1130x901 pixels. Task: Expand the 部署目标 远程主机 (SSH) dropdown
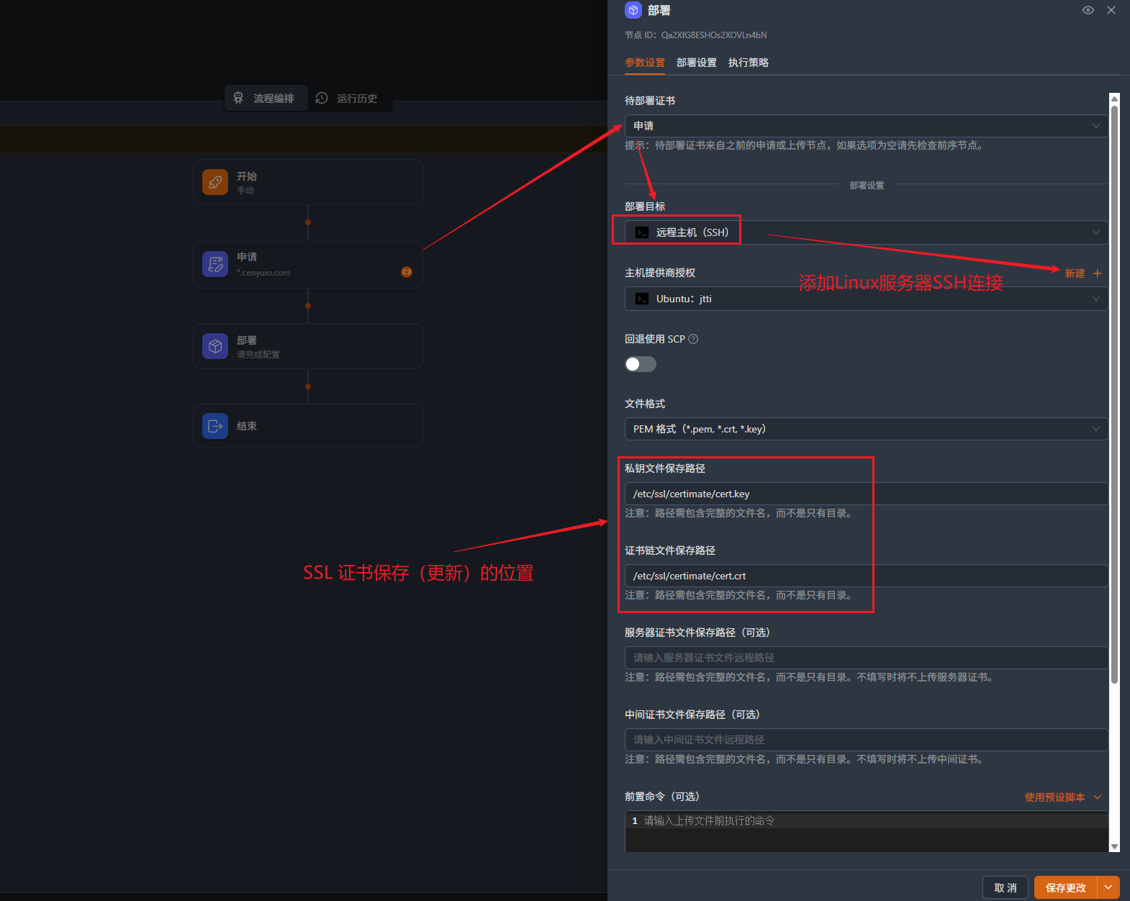click(866, 232)
